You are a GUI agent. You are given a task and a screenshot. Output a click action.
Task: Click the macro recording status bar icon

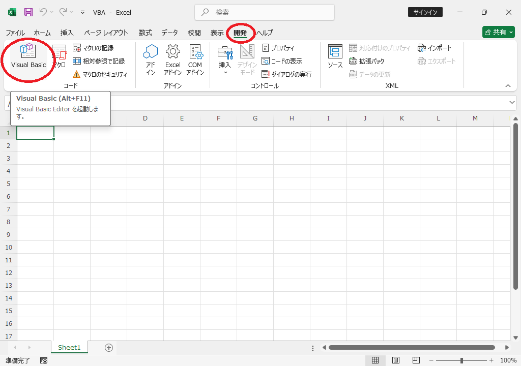[44, 360]
